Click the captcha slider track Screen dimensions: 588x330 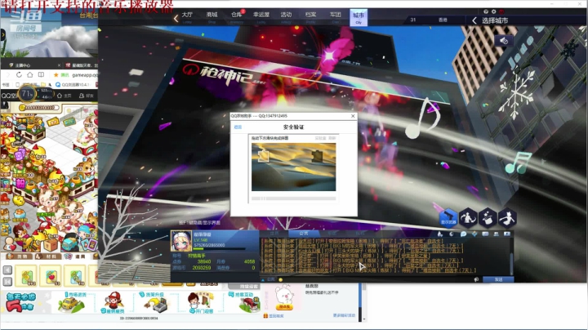click(294, 198)
